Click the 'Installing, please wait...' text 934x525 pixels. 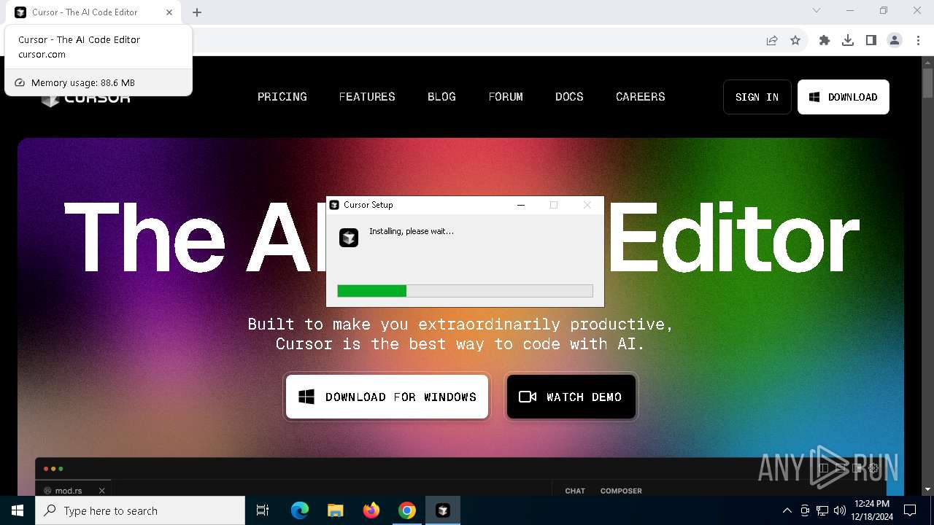click(x=412, y=231)
